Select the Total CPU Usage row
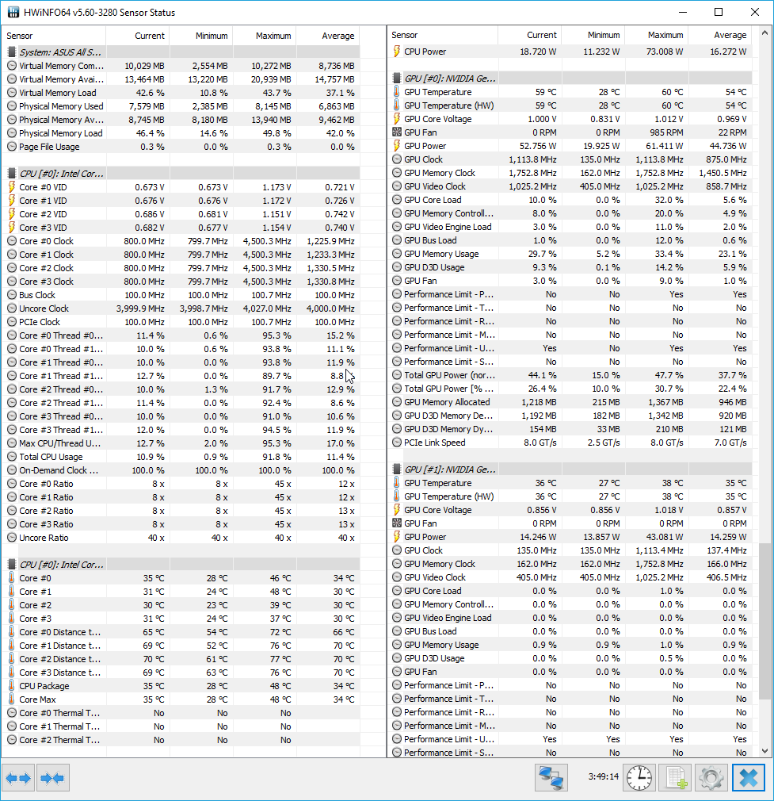Screen dimensions: 774x801 pyautogui.click(x=50, y=457)
